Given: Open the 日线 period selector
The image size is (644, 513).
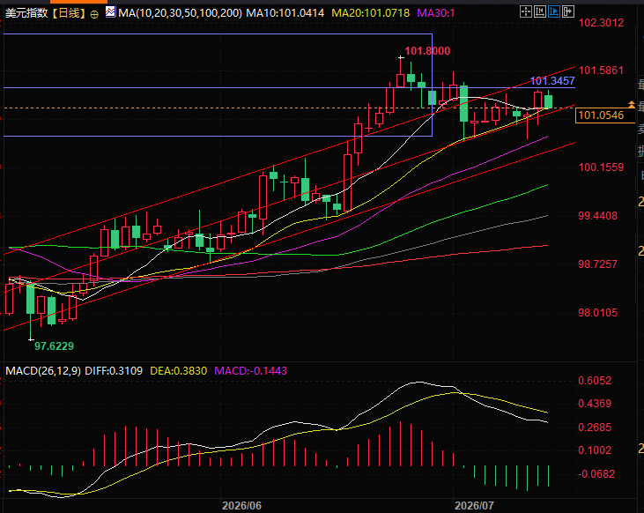Looking at the screenshot, I should click(x=69, y=13).
